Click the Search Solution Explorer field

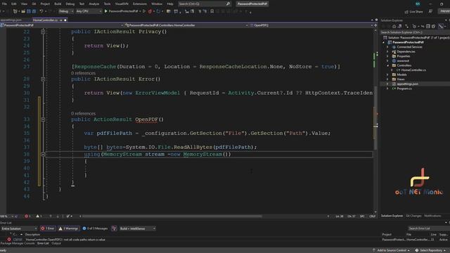[x=415, y=32]
